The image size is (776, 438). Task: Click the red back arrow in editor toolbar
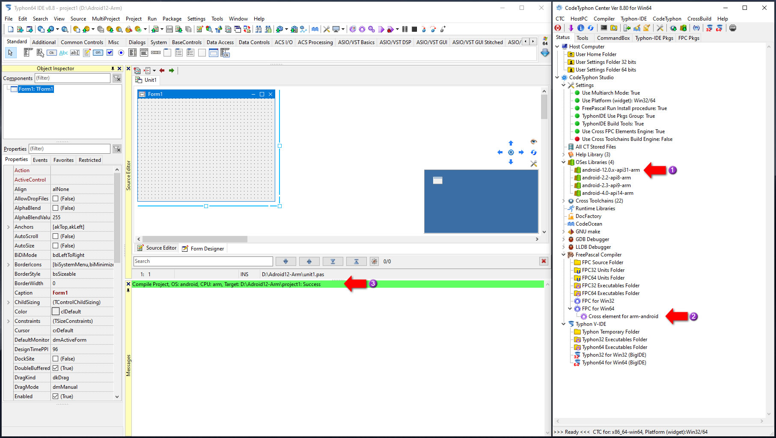click(162, 70)
